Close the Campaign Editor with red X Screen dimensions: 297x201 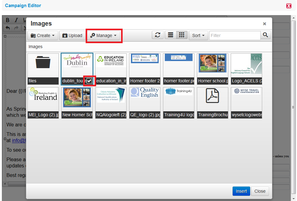(289, 6)
